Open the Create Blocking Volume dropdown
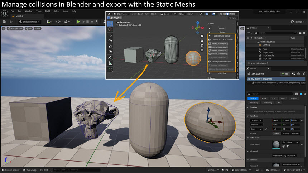 [x=284, y=156]
